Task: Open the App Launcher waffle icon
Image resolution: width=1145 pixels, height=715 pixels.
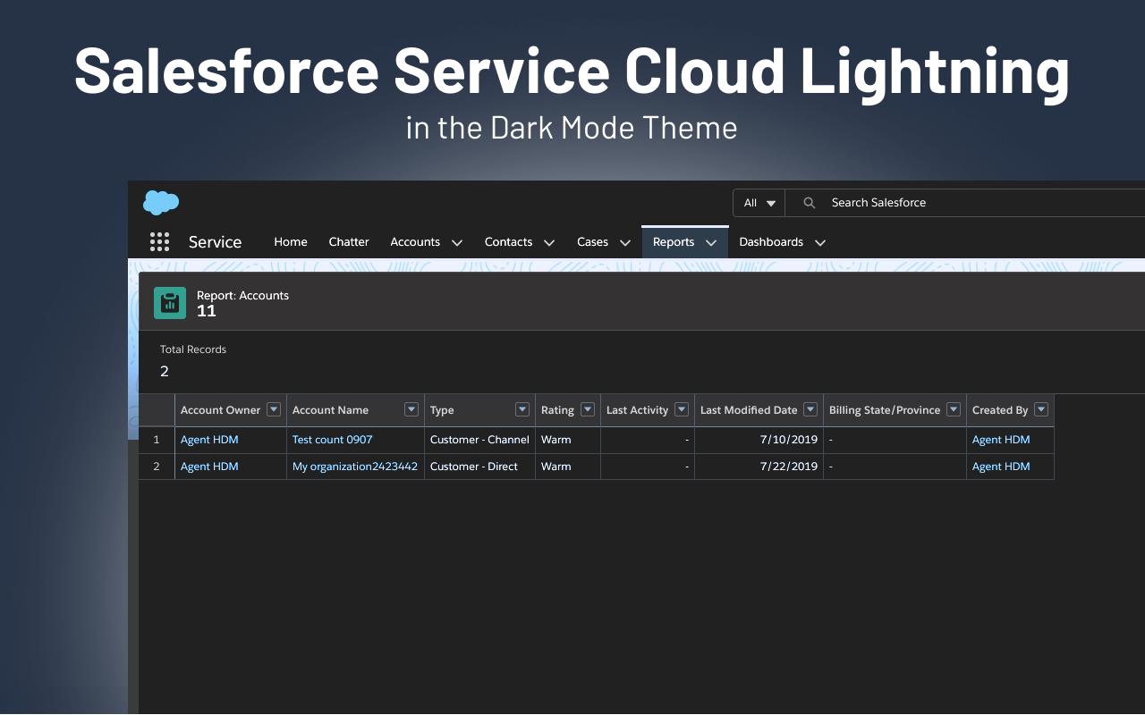Action: [159, 241]
